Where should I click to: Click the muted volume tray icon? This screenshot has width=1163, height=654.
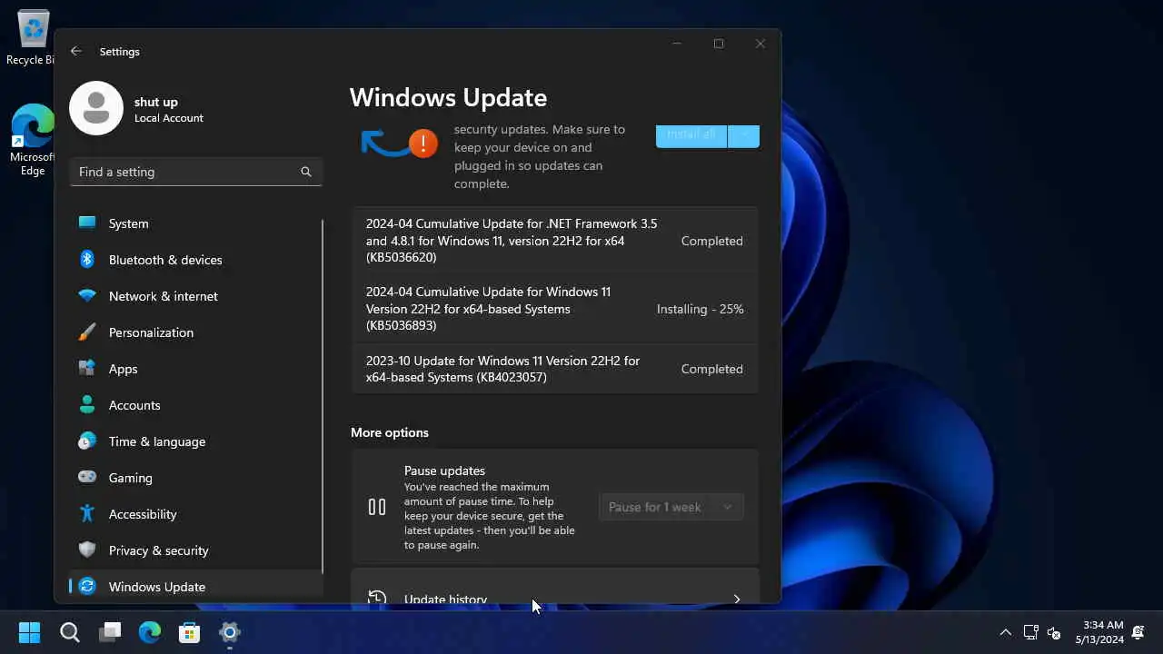pyautogui.click(x=1054, y=632)
